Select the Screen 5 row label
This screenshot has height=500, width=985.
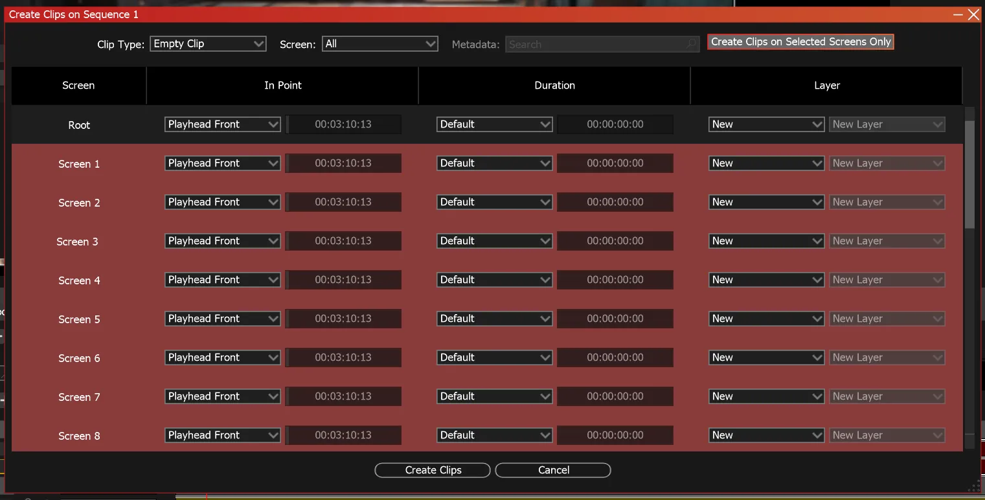tap(79, 319)
